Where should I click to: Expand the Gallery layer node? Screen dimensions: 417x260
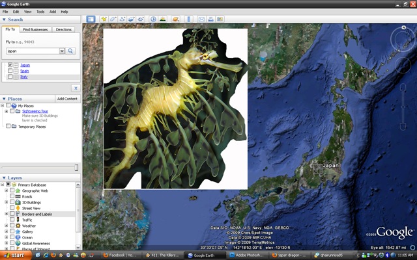(7, 231)
